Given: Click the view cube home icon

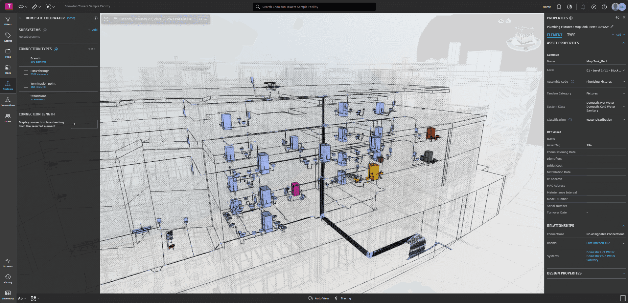Looking at the screenshot, I should click(x=501, y=21).
